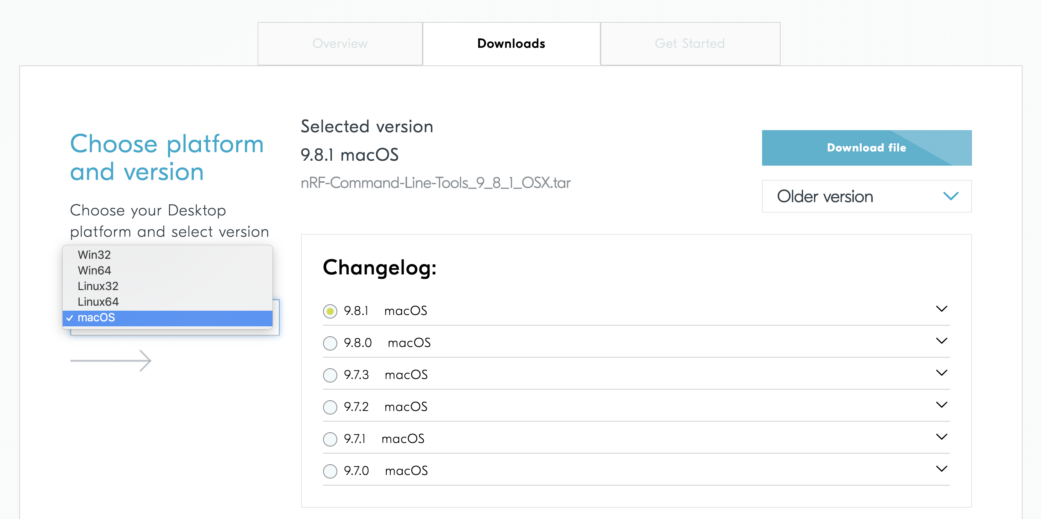The image size is (1041, 519).
Task: Switch to the Overview tab
Action: (x=340, y=44)
